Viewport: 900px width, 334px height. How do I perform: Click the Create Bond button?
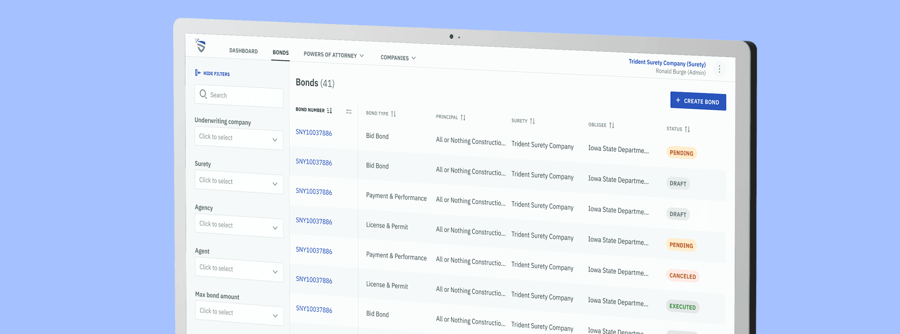click(698, 101)
